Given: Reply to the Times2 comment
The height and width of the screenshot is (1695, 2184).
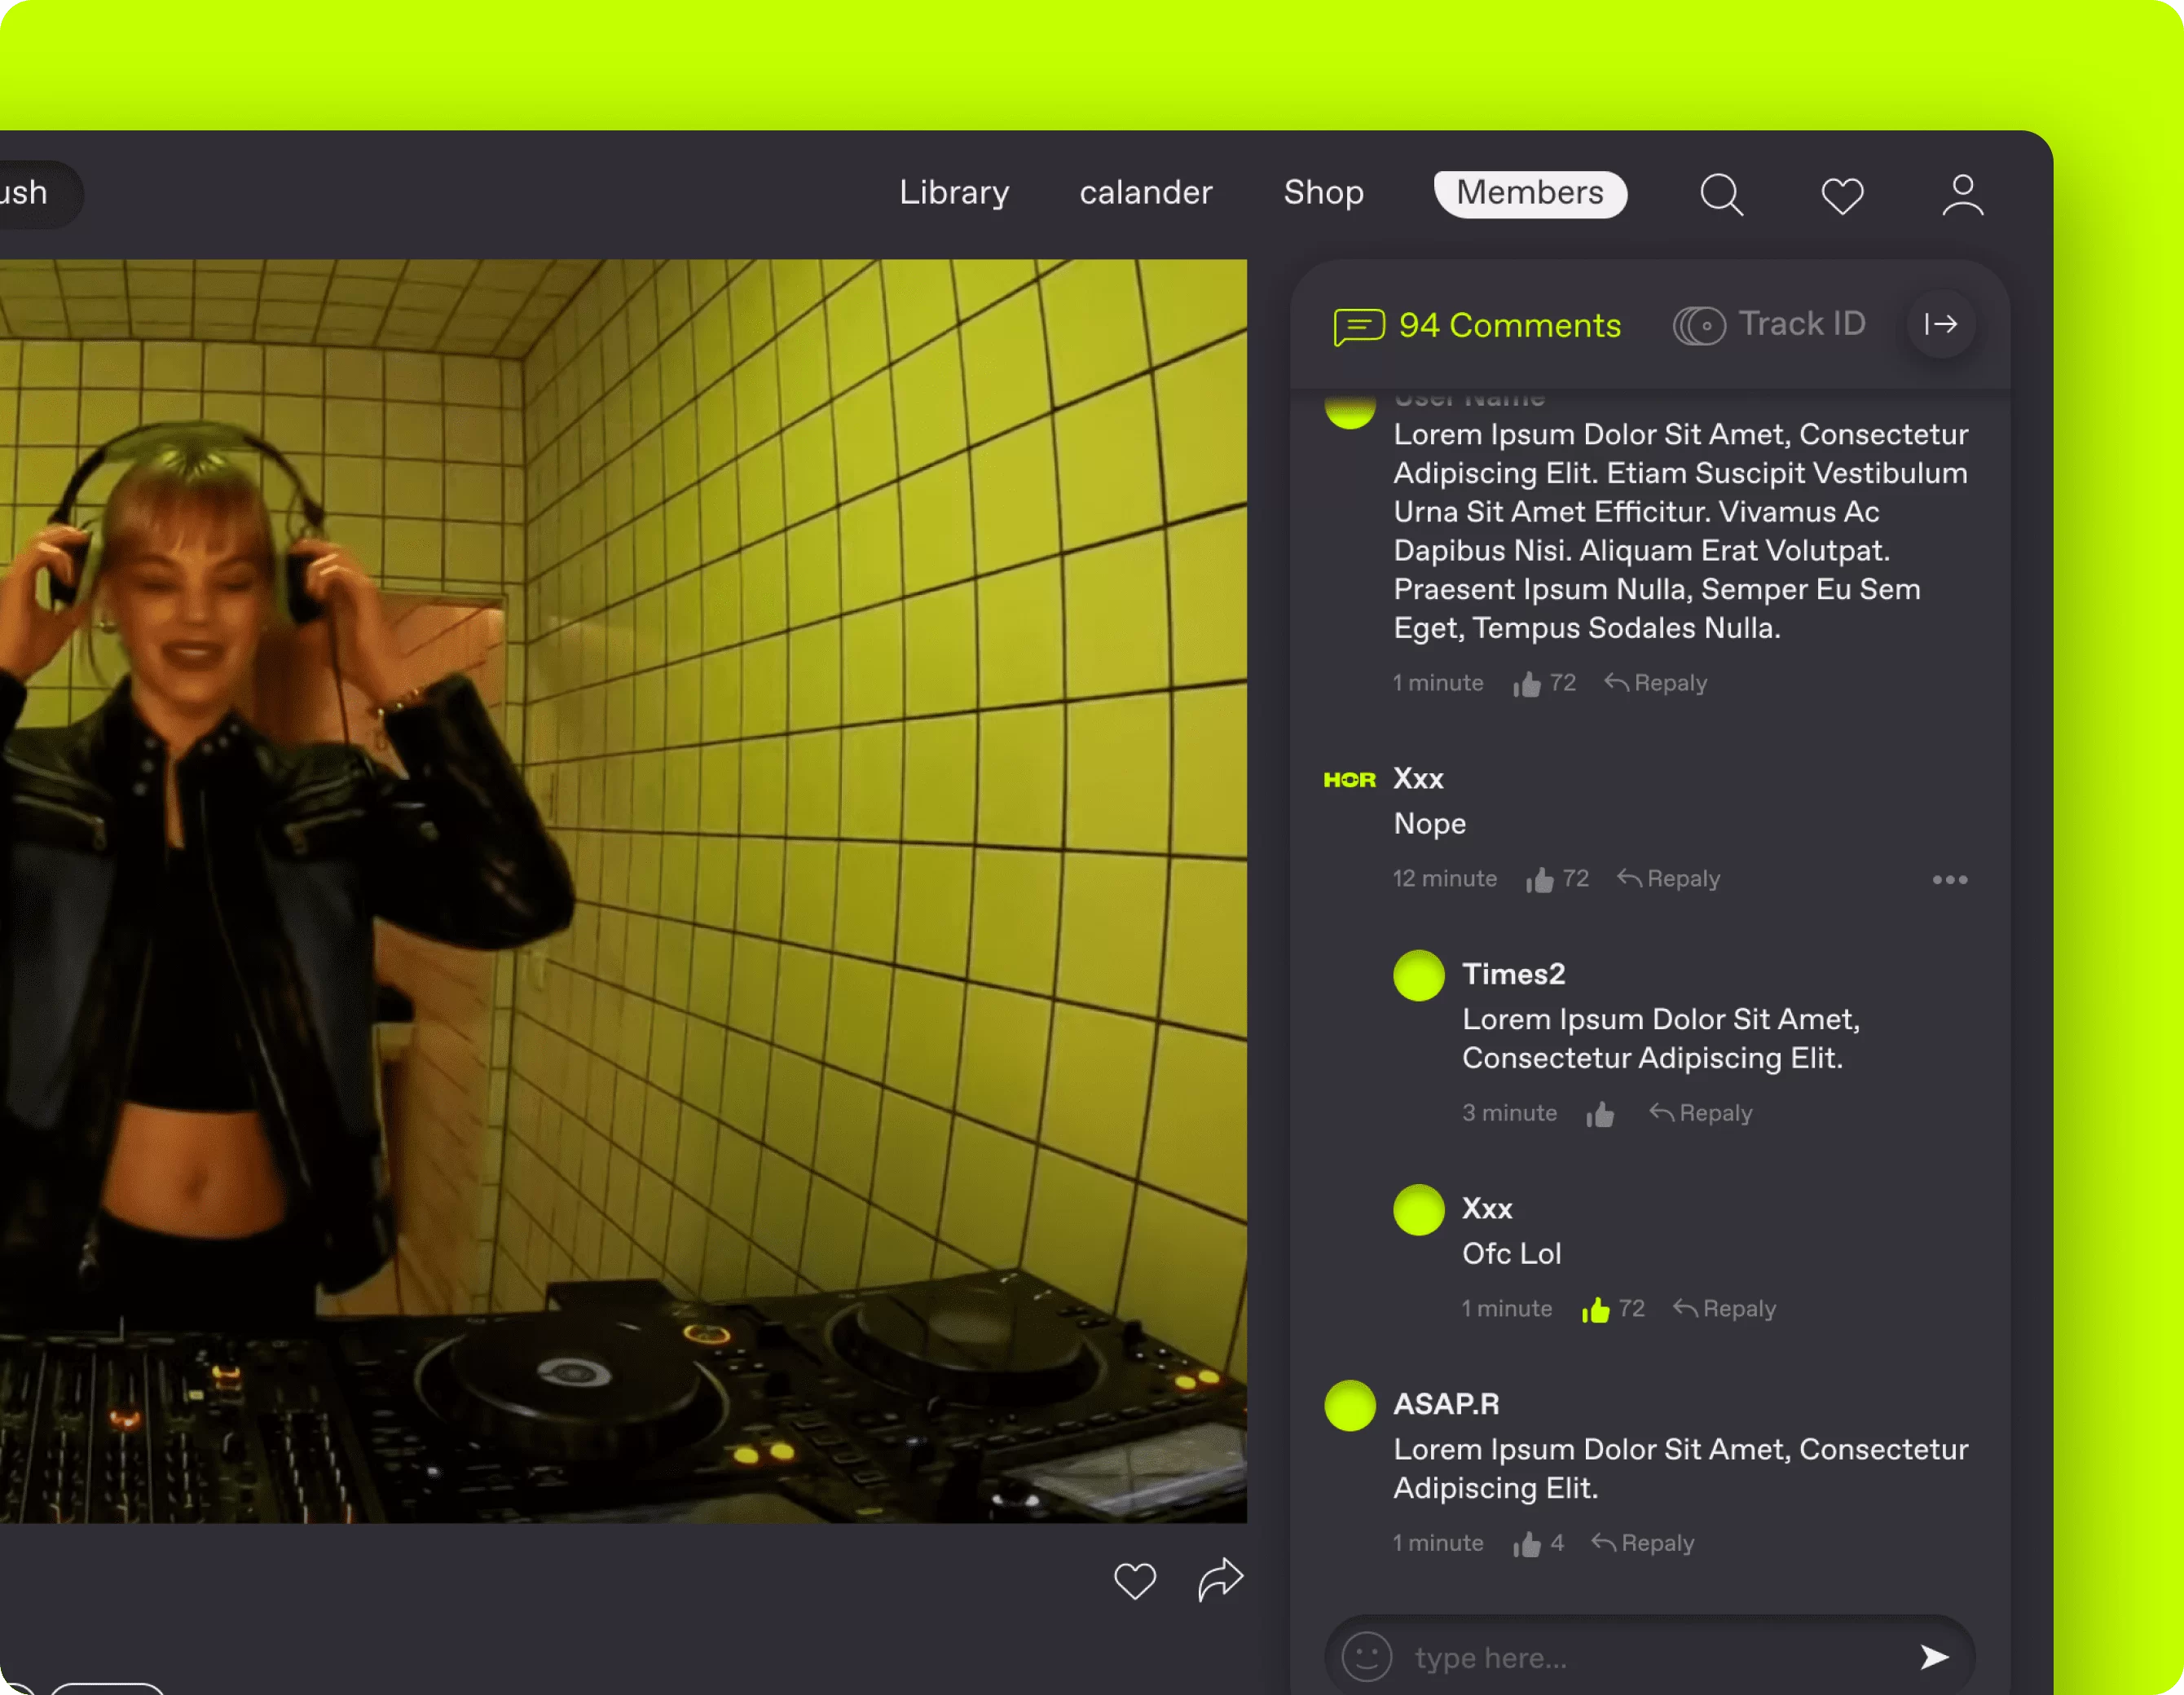Looking at the screenshot, I should click(1701, 1113).
